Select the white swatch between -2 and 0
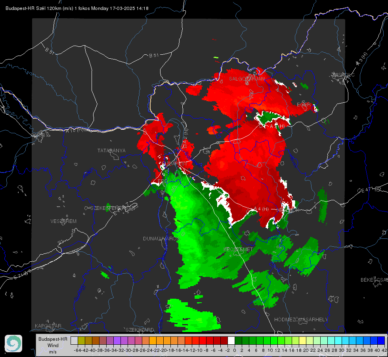Screen dimensions: 388x357 click(231, 340)
